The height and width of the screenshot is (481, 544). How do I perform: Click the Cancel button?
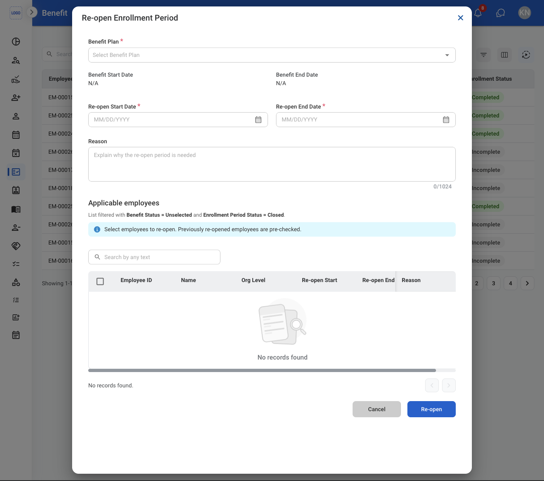tap(377, 409)
